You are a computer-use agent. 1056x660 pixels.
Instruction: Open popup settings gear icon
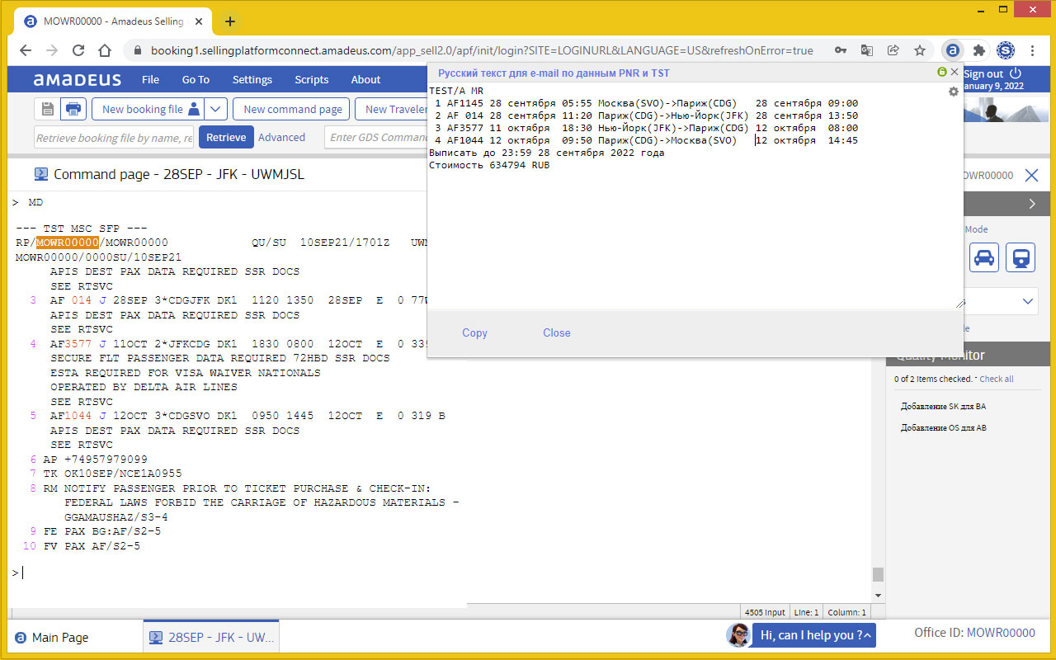point(954,92)
